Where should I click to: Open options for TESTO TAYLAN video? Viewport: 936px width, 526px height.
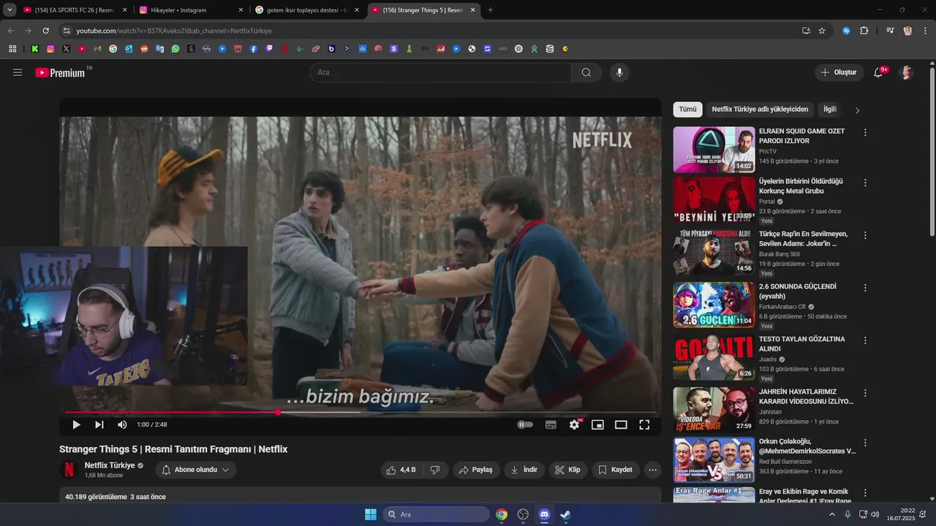(x=865, y=340)
